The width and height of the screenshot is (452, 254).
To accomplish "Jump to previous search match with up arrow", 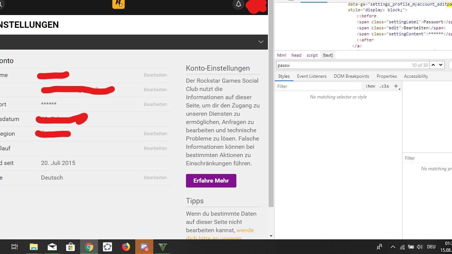I will coord(433,65).
